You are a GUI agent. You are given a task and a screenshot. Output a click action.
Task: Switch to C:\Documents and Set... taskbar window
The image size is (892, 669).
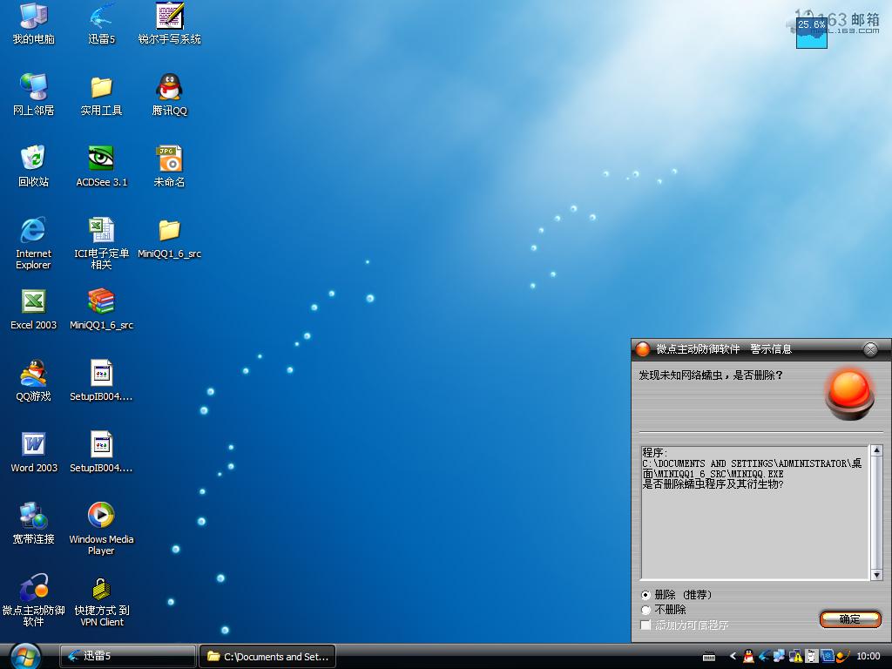(x=267, y=656)
